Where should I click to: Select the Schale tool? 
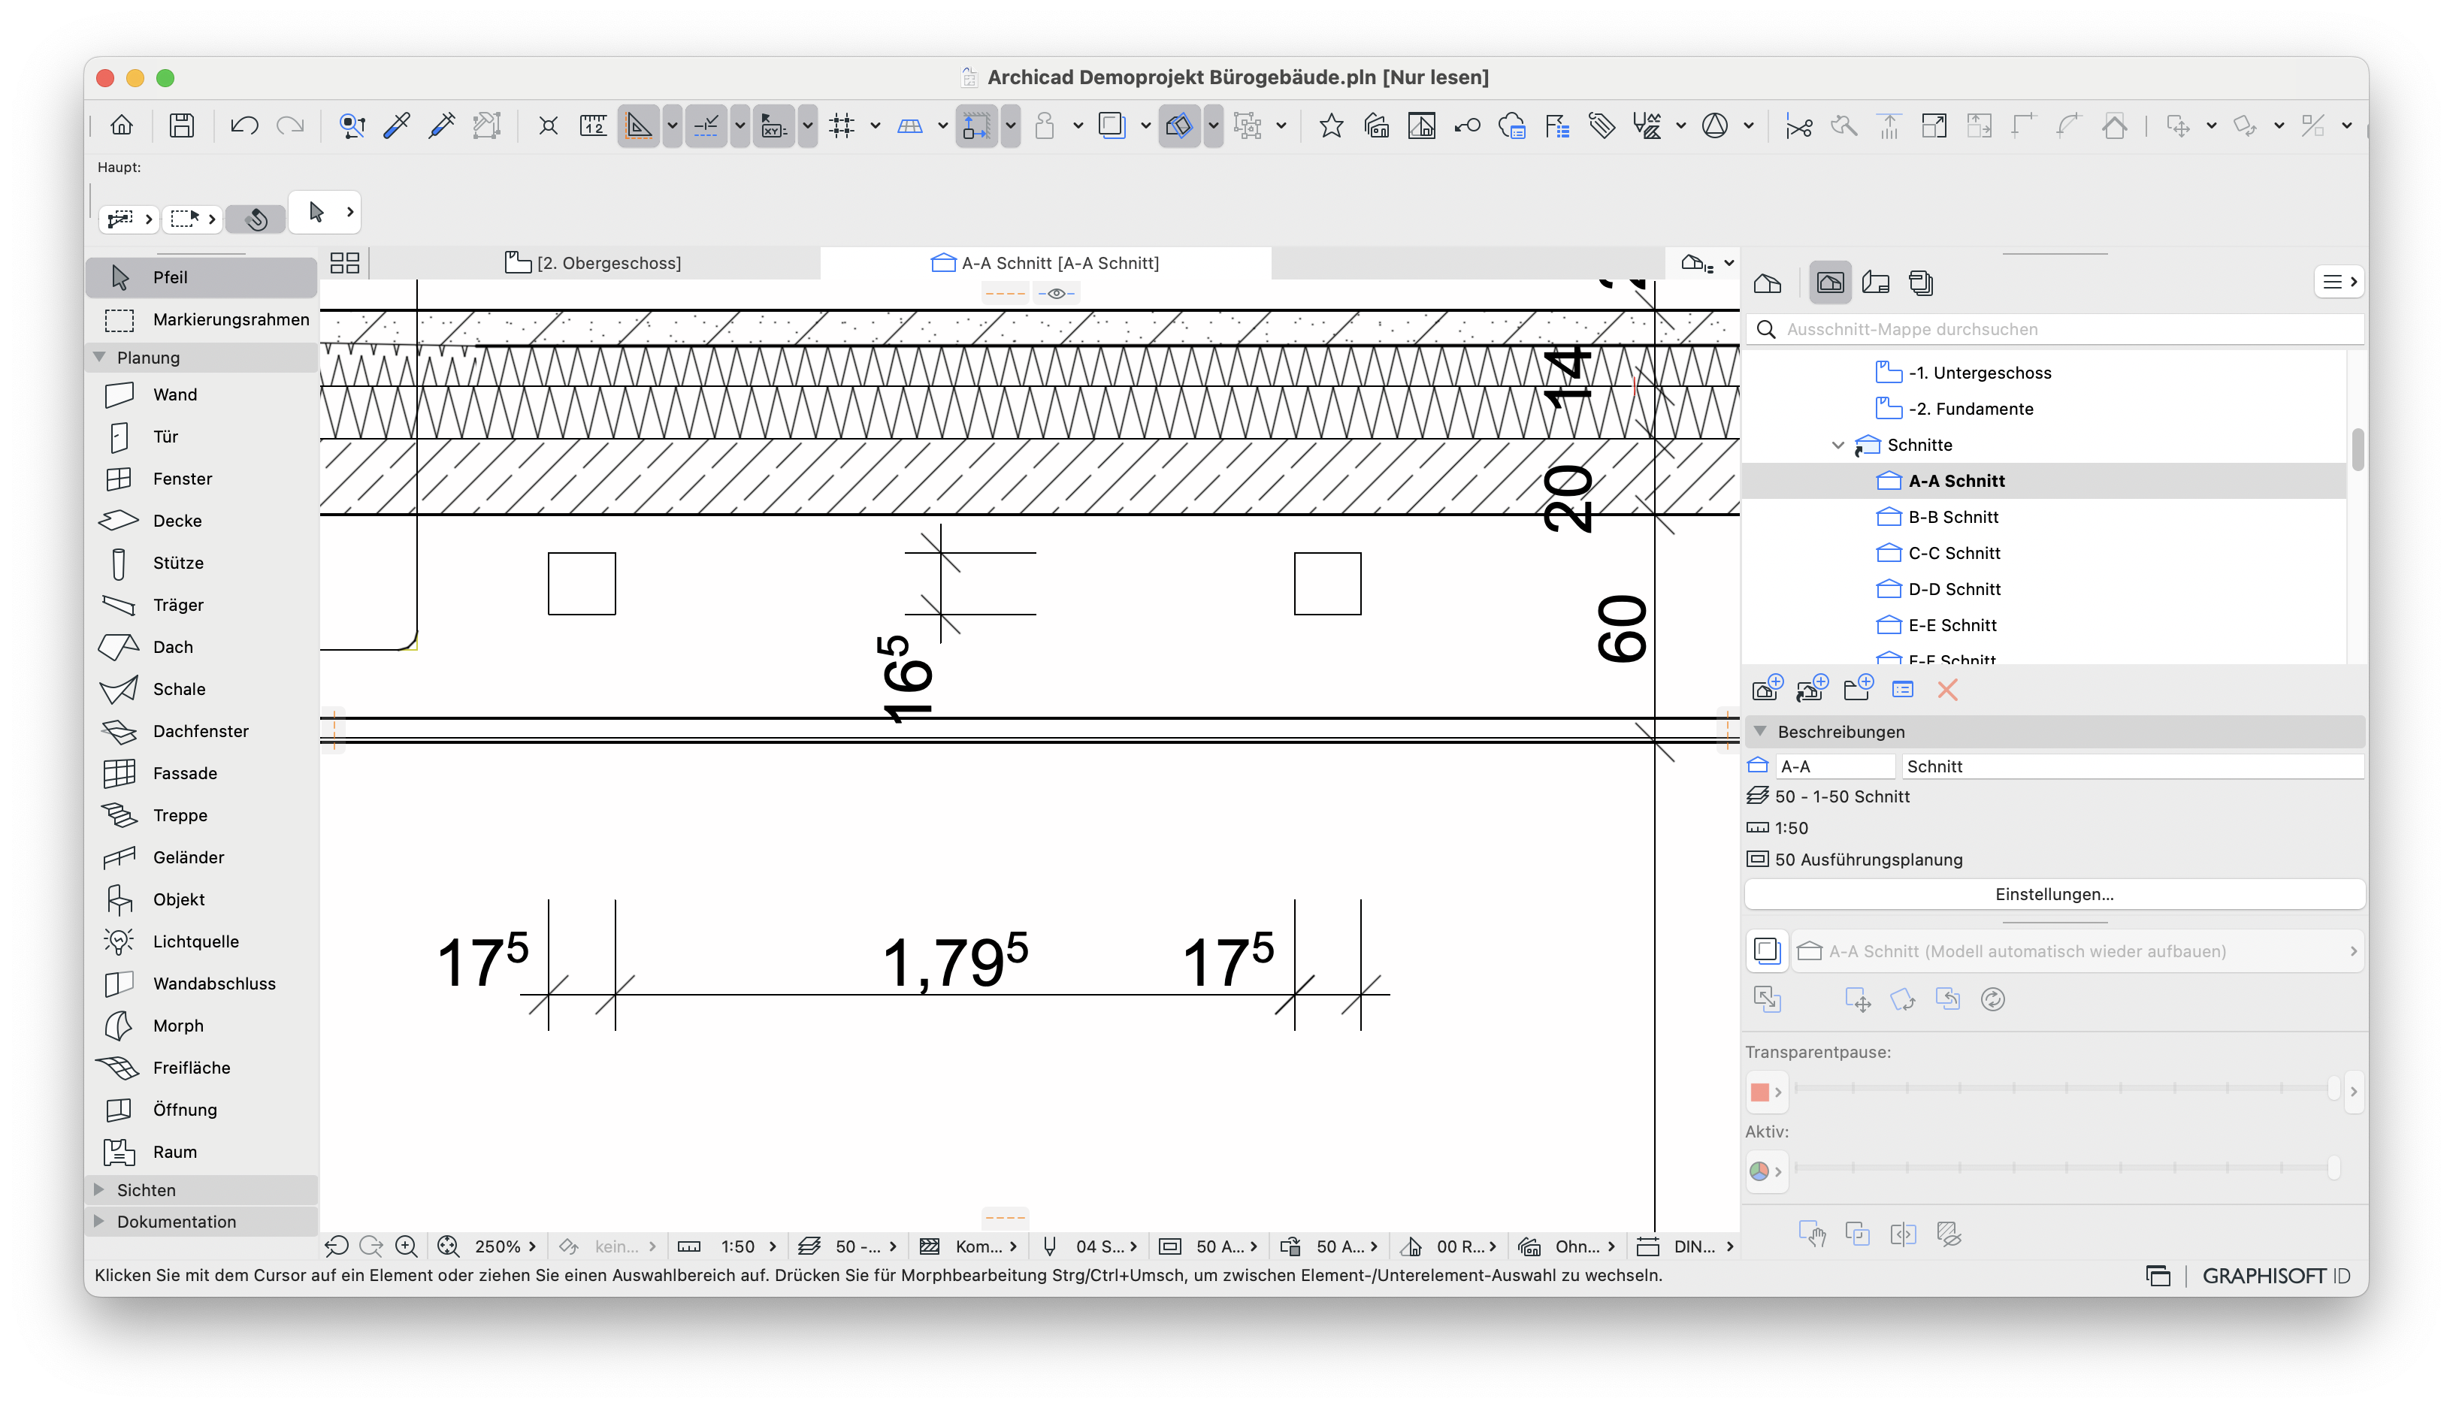(201, 690)
